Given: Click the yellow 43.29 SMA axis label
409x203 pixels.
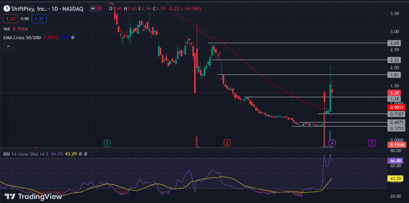Looking at the screenshot, I should pos(395,179).
